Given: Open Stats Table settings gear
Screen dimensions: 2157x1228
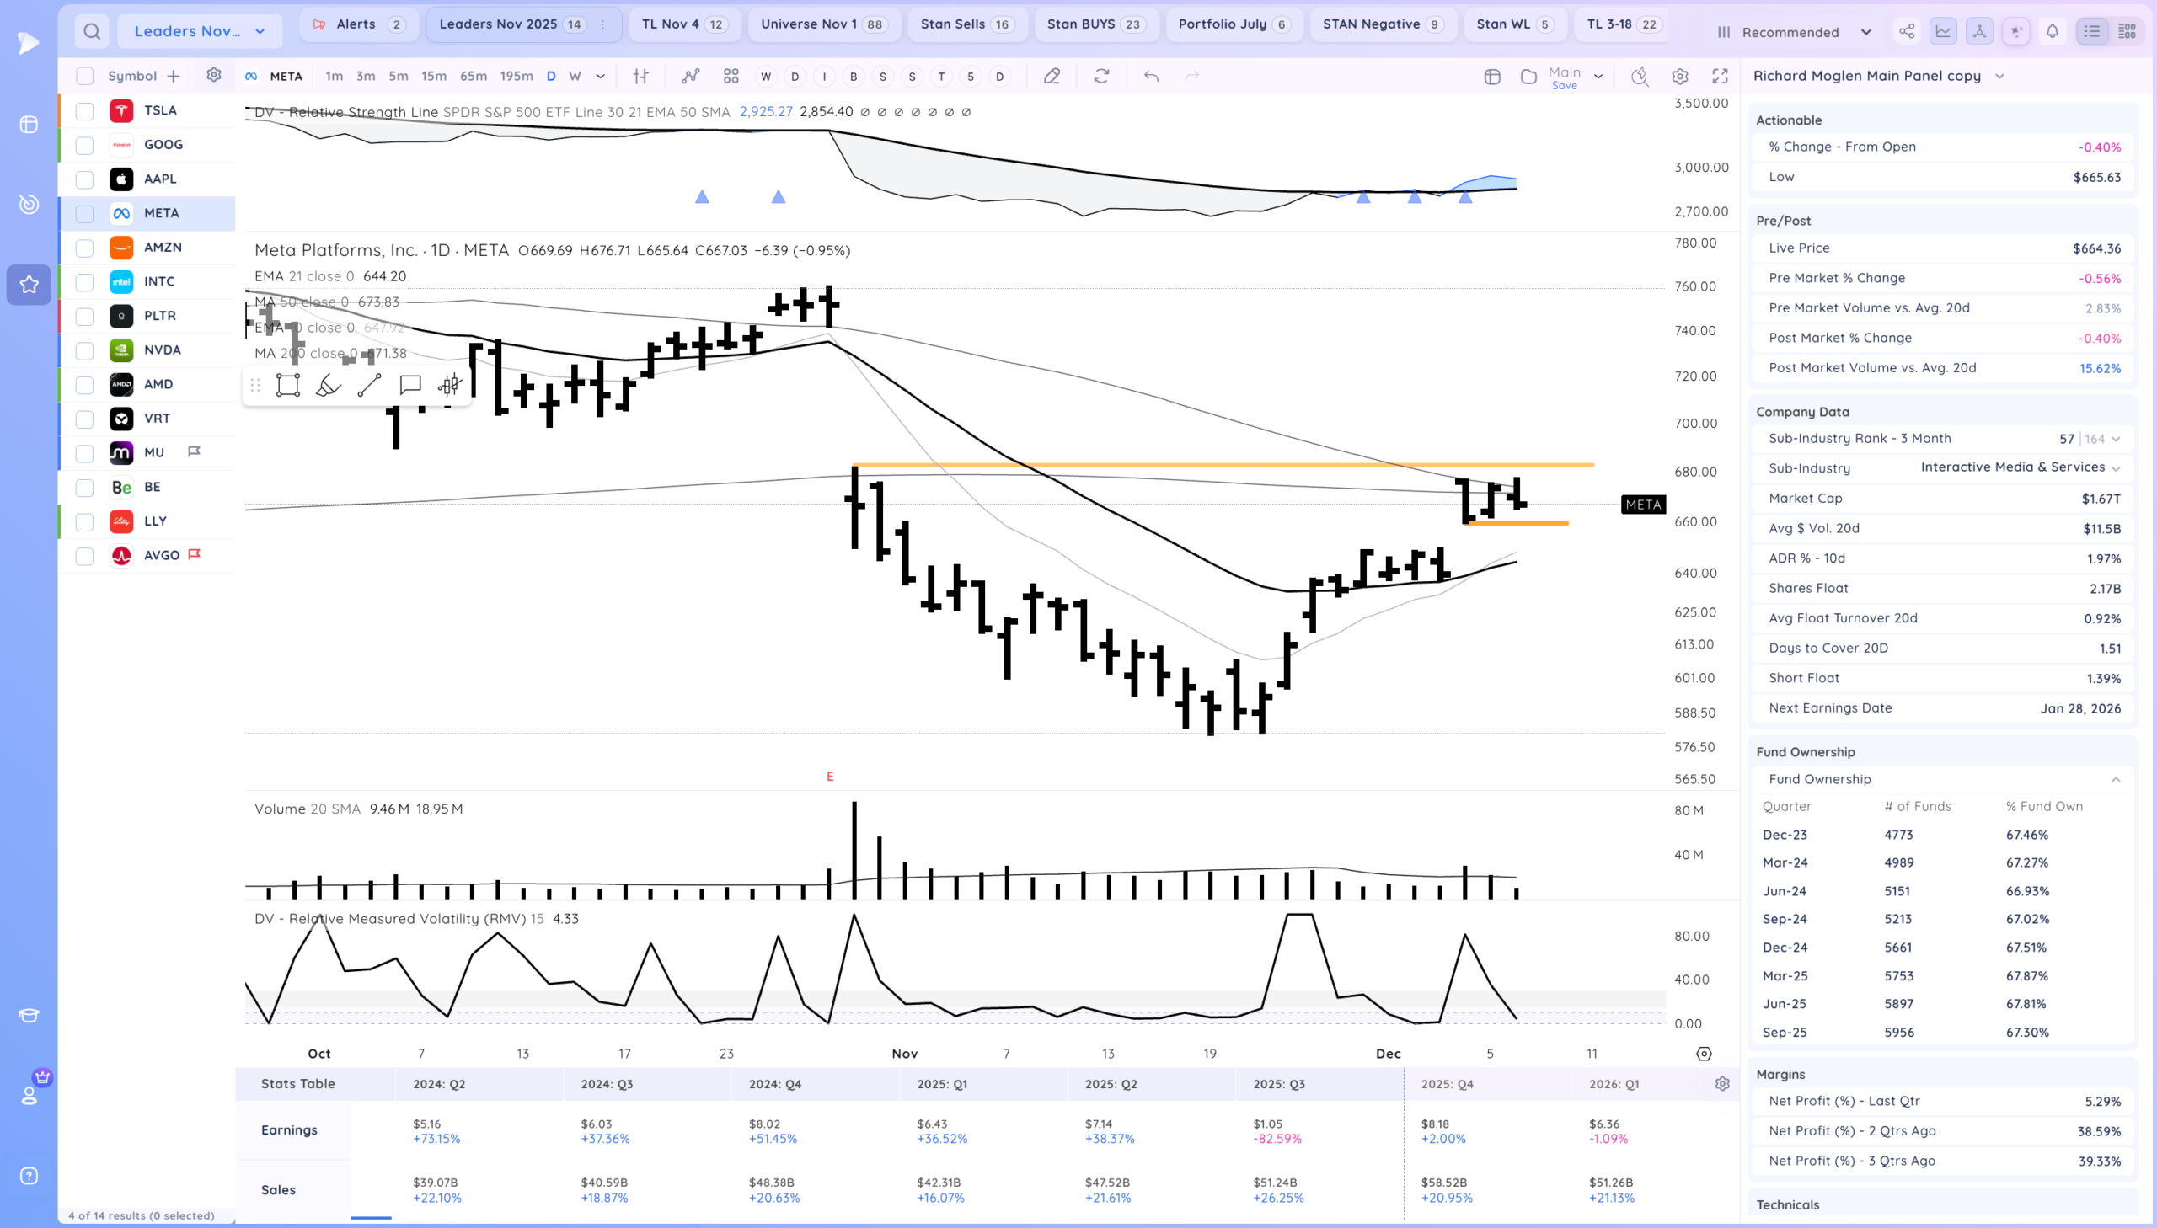Looking at the screenshot, I should 1721,1084.
